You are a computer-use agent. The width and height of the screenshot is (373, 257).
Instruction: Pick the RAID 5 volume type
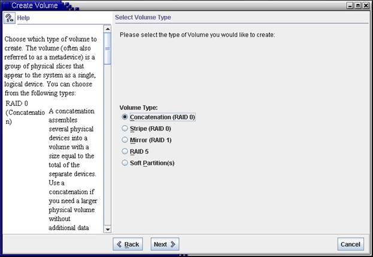(125, 151)
